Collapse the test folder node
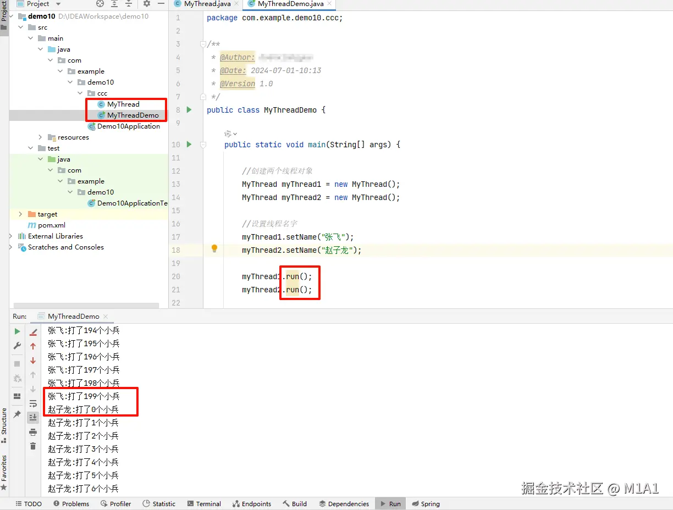This screenshot has width=673, height=510. [31, 148]
